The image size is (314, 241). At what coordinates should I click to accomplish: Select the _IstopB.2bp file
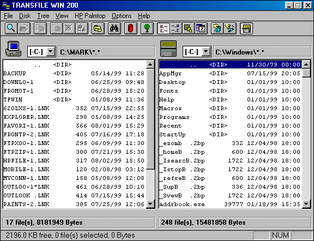pyautogui.click(x=231, y=169)
